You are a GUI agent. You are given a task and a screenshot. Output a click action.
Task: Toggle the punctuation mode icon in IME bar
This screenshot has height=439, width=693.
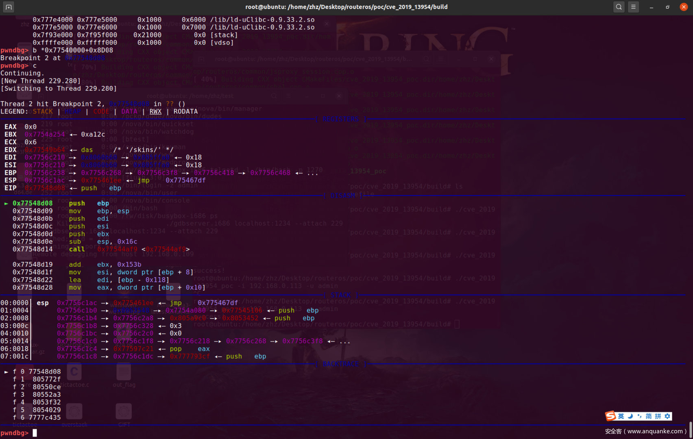(x=639, y=416)
